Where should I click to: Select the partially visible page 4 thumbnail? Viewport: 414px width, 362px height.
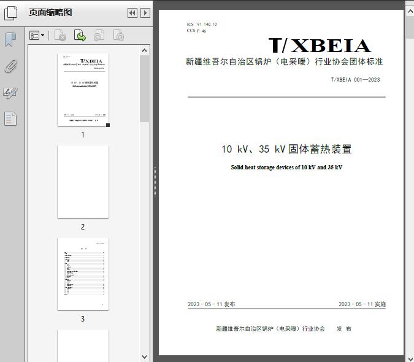coord(83,345)
